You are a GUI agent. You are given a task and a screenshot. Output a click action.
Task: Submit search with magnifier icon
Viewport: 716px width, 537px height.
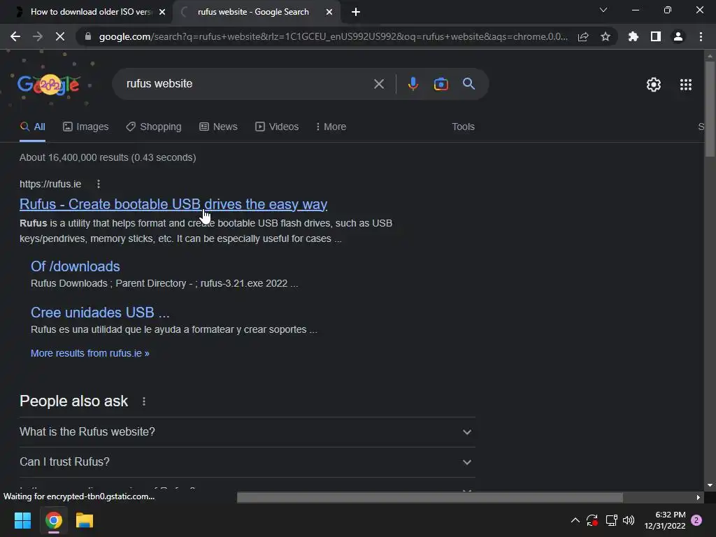(469, 84)
